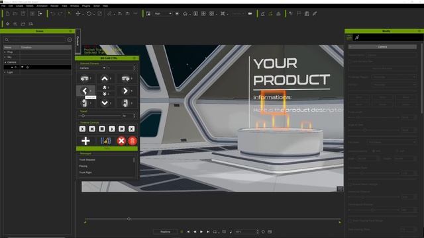Click the timeline playhead marker

(129, 219)
